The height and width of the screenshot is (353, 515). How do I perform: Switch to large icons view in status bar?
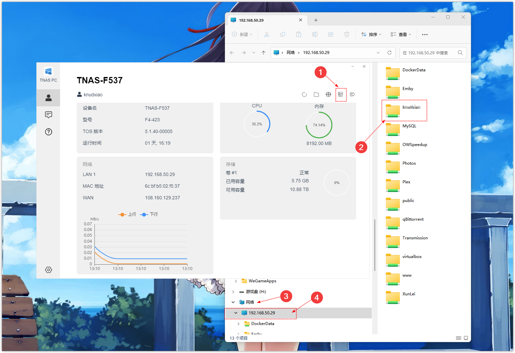(466, 338)
